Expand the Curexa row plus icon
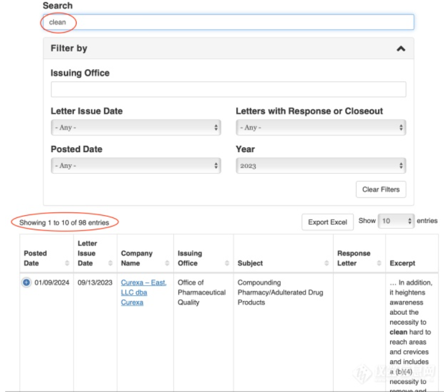Screen dimensions: 444x392 pyautogui.click(x=27, y=283)
